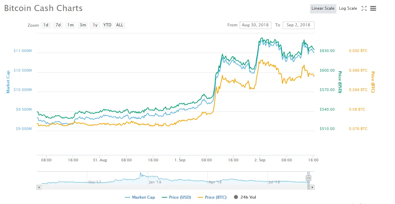Open the chart hamburger menu
The width and height of the screenshot is (395, 204).
373,8
